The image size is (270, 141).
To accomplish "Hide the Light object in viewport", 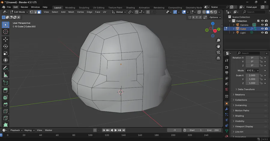I will pos(262,33).
